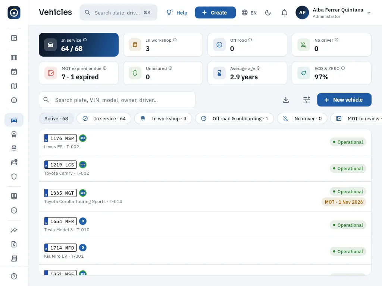This screenshot has height=286, width=382.
Task: Open the shield icon in sidebar
Action: [14, 176]
